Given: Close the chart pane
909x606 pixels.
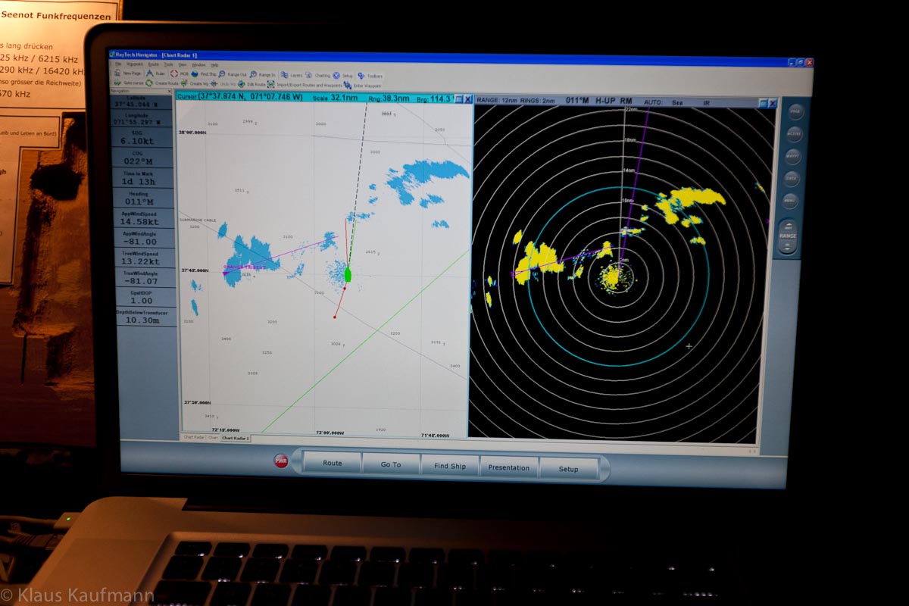Looking at the screenshot, I should [468, 99].
